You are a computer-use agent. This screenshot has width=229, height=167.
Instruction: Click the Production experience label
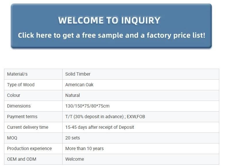[29, 149]
